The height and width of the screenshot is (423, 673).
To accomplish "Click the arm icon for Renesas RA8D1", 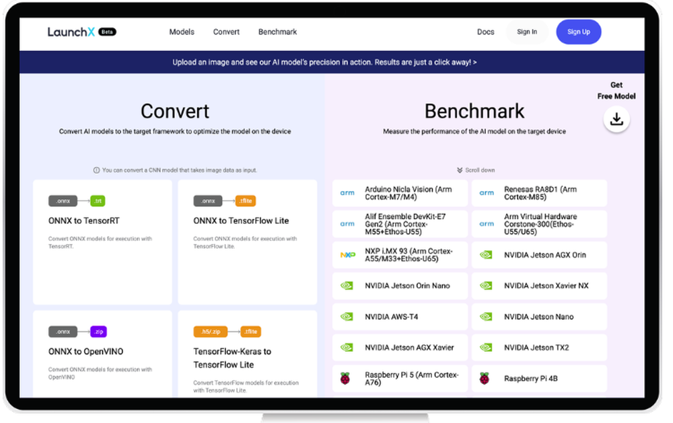I will click(x=487, y=193).
